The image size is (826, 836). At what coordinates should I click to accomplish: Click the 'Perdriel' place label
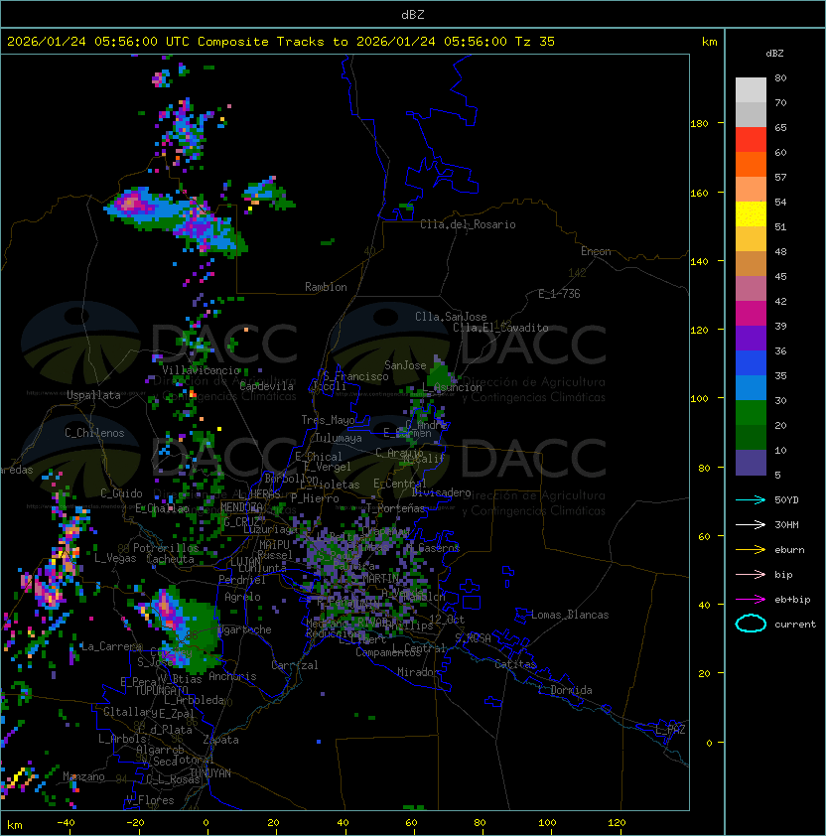point(242,580)
